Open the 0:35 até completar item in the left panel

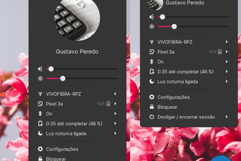click(x=73, y=124)
